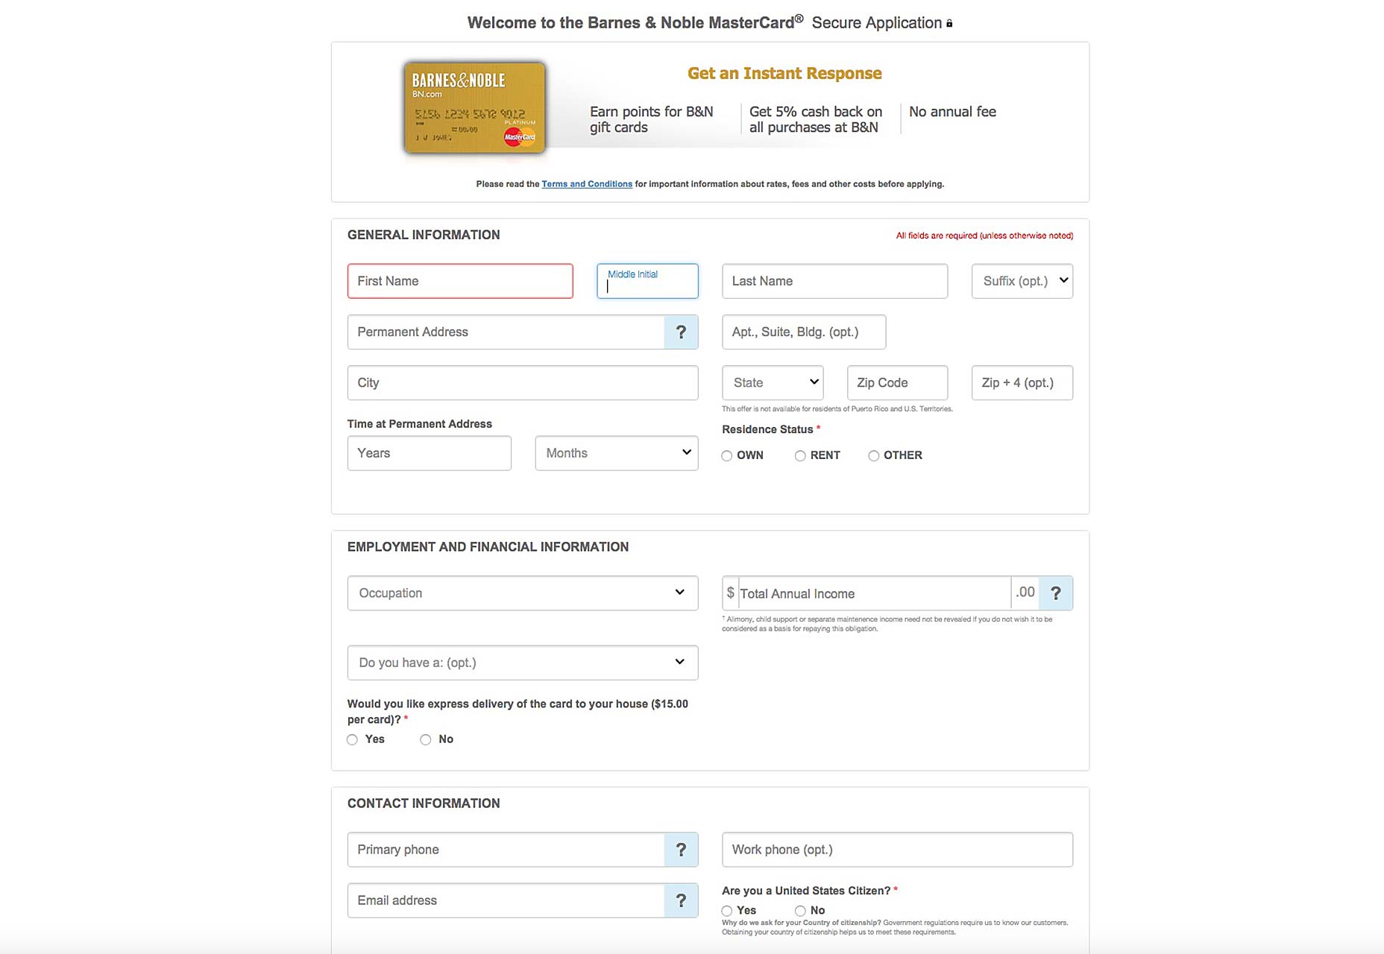Image resolution: width=1384 pixels, height=954 pixels.
Task: Click the Residence Status label
Action: click(x=767, y=429)
